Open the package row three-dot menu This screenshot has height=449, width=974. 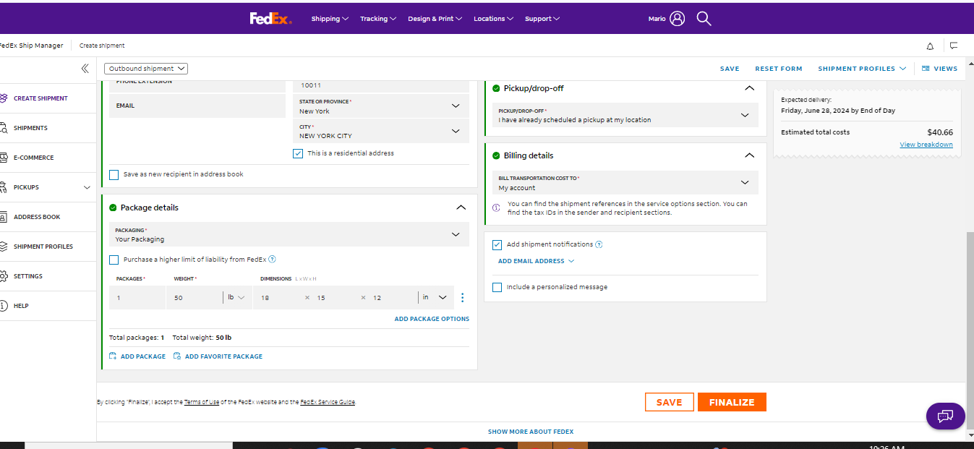tap(463, 297)
